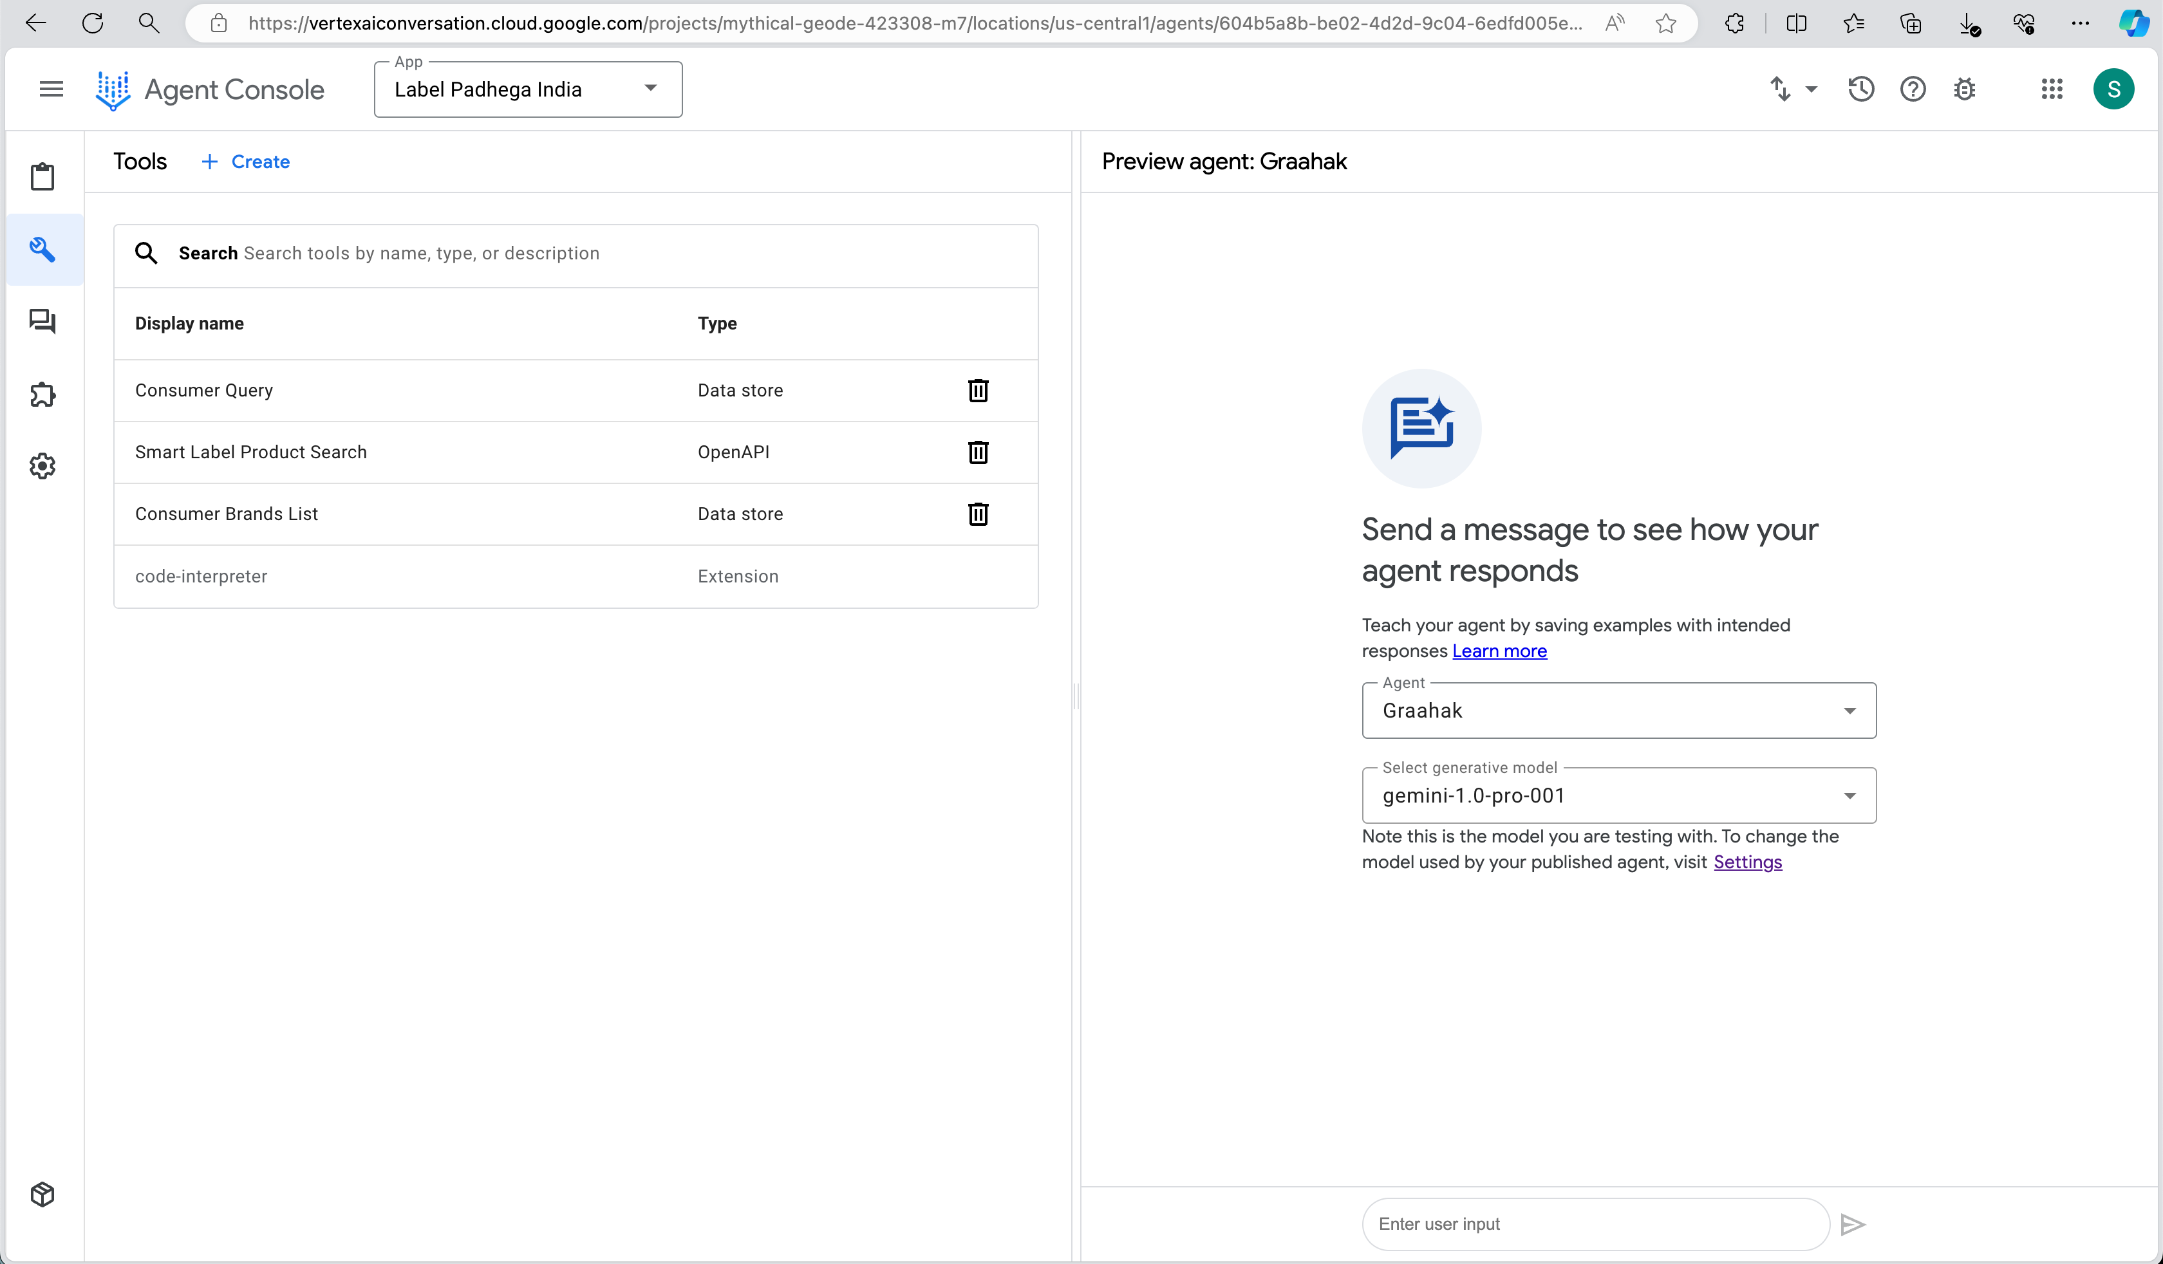This screenshot has width=2163, height=1264.
Task: Delete the Consumer Query tool
Action: coord(978,391)
